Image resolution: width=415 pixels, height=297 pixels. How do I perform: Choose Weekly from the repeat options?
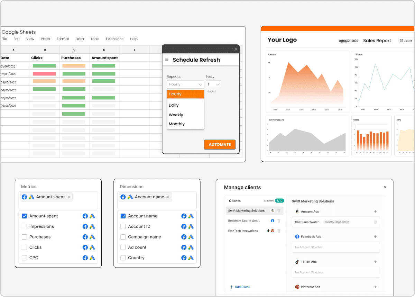(176, 115)
